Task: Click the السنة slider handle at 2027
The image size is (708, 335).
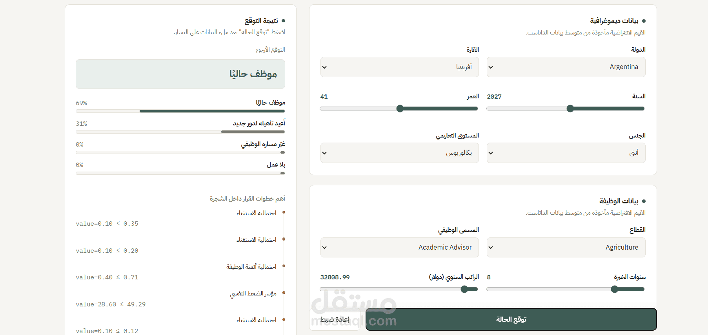Action: click(x=570, y=109)
